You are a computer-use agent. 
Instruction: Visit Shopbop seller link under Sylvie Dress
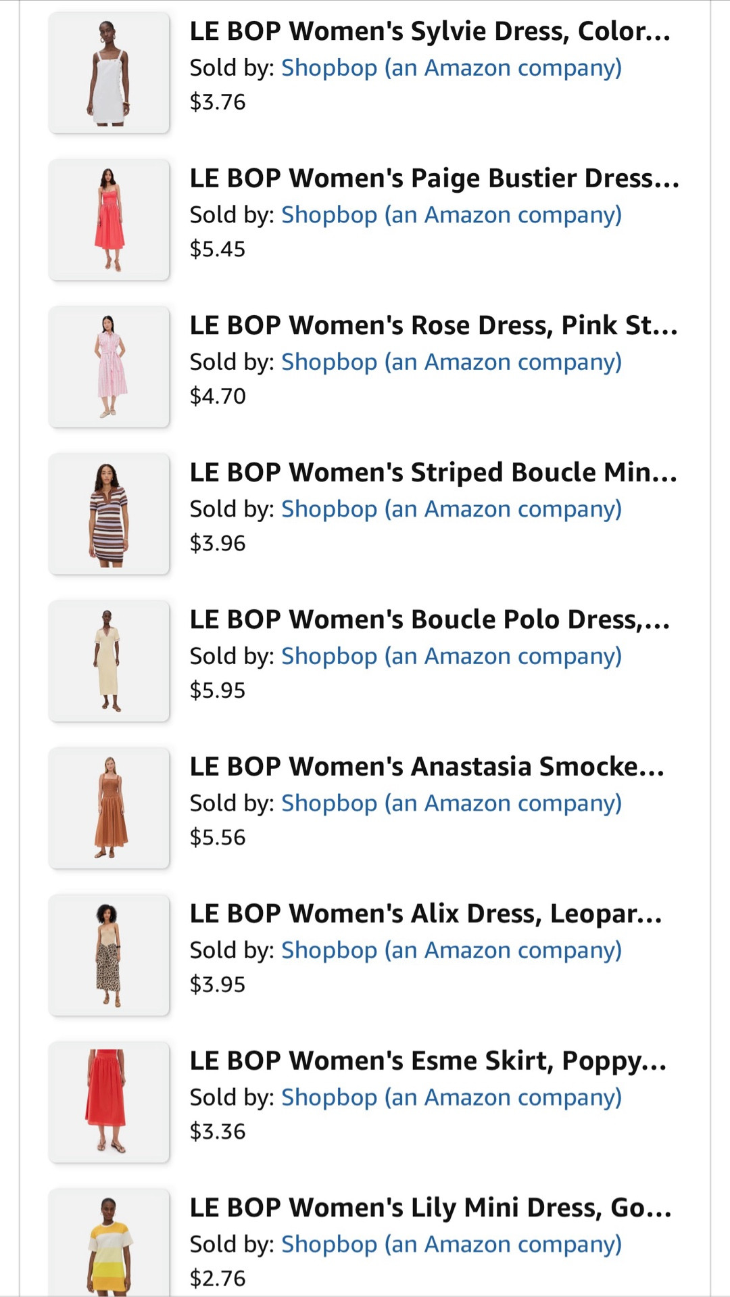(451, 68)
